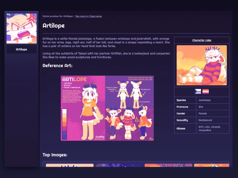238x178 pixels.
Task: Open the striped-sweater character portrait image
Action: tap(202, 65)
